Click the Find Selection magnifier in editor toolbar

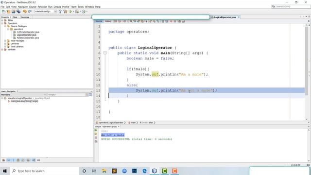(131, 21)
